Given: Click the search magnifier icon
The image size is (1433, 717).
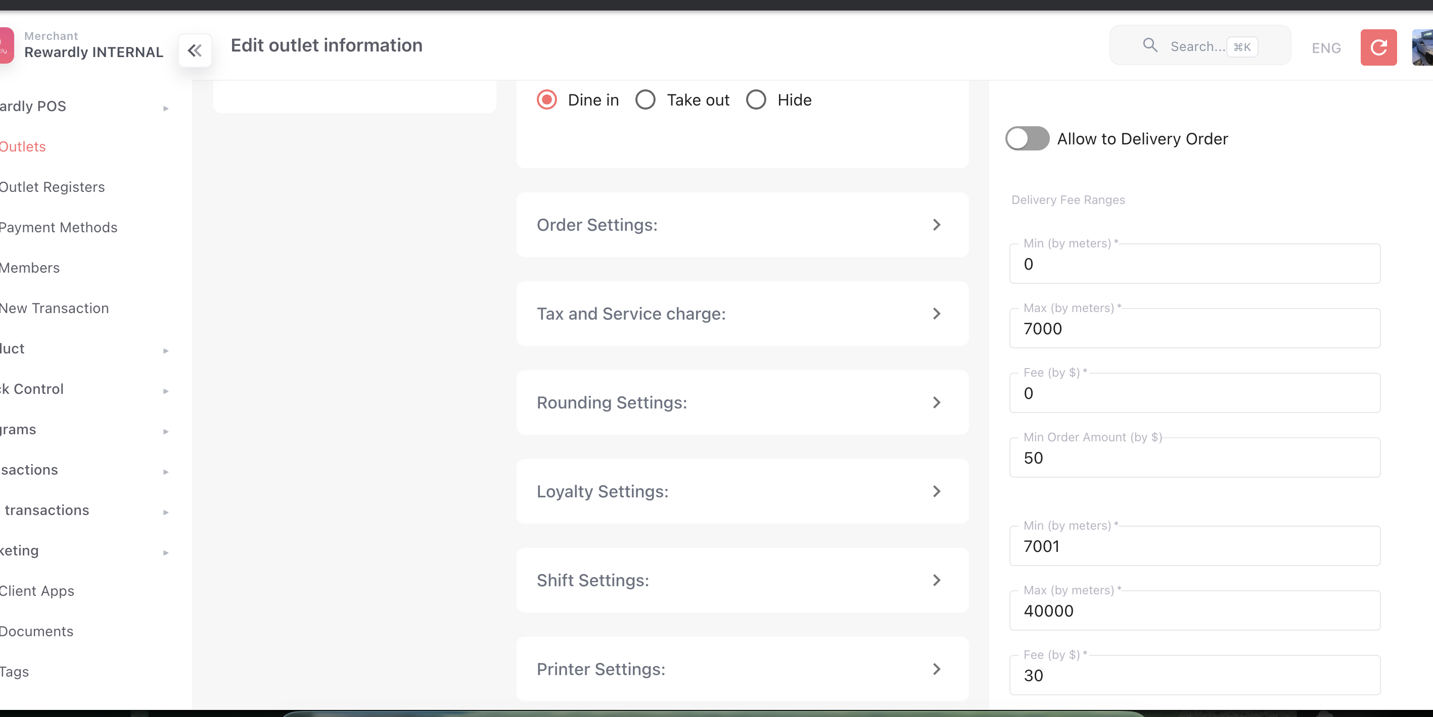Looking at the screenshot, I should [1150, 45].
